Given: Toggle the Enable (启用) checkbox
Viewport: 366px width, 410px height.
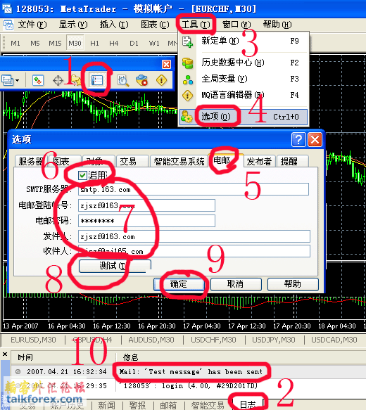Looking at the screenshot, I should pyautogui.click(x=82, y=175).
